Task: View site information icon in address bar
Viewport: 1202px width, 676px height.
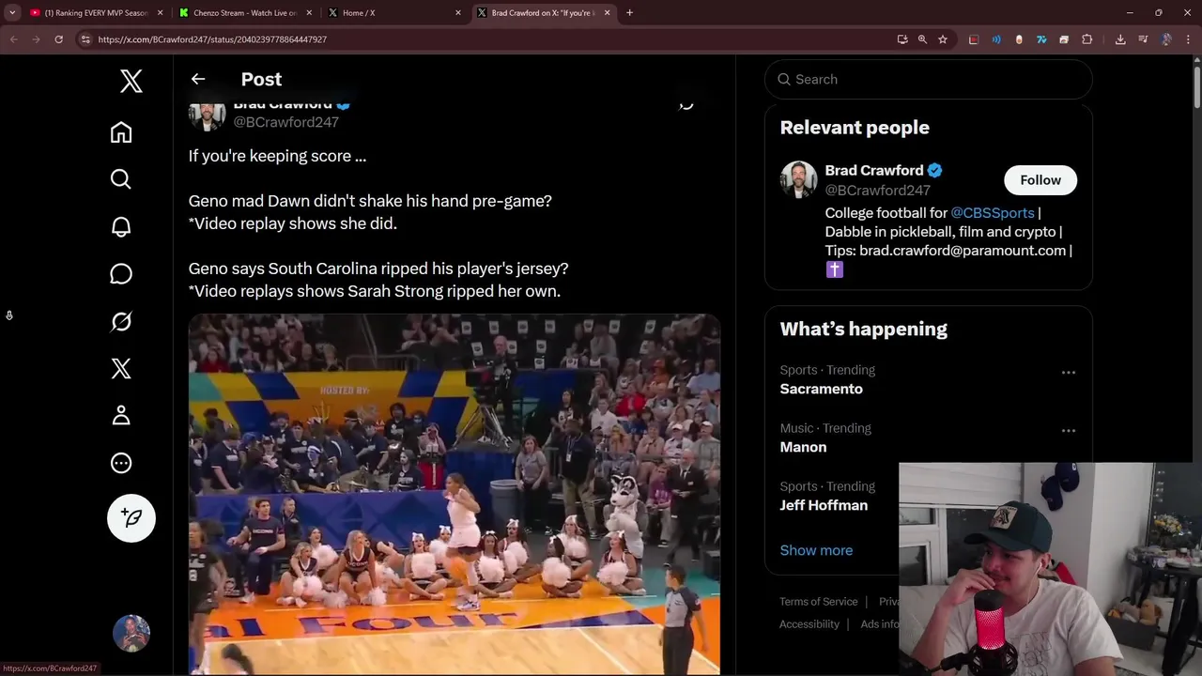Action: pyautogui.click(x=85, y=39)
